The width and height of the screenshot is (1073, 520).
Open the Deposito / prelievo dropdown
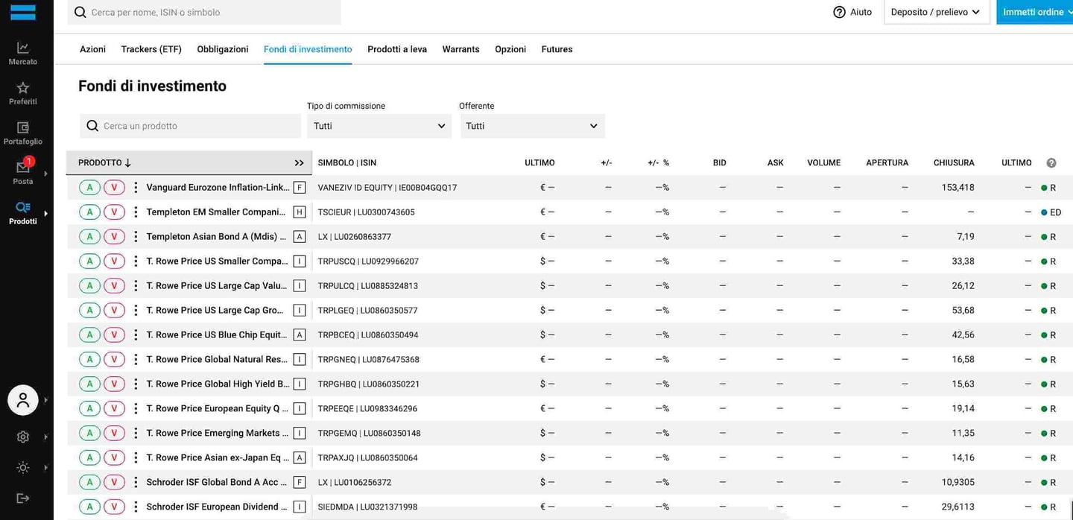(x=937, y=12)
